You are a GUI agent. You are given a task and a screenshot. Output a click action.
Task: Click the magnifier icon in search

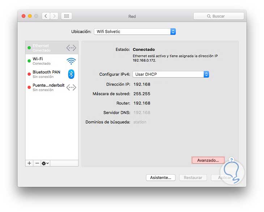[209, 16]
